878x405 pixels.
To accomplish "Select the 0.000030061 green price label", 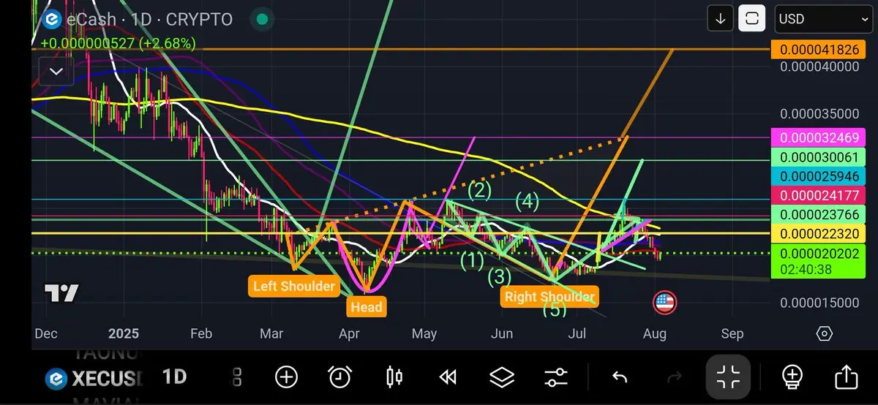I will tap(819, 156).
